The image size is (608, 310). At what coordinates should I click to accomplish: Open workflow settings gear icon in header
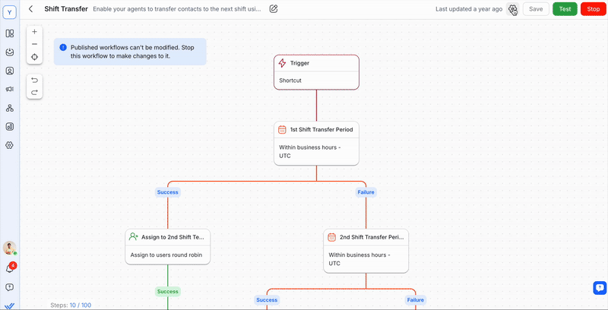point(513,9)
